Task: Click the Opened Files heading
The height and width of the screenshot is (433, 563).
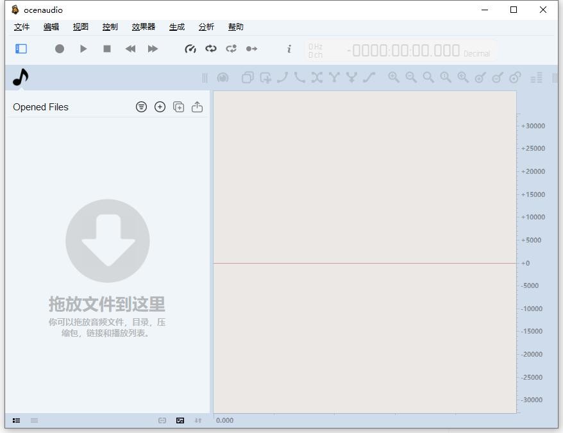Action: tap(40, 107)
